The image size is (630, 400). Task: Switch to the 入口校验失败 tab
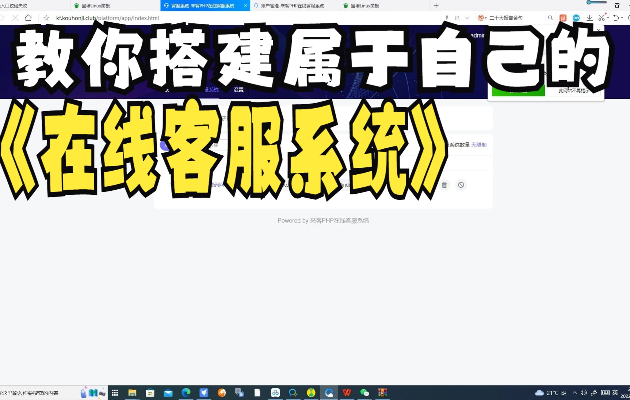pyautogui.click(x=35, y=5)
